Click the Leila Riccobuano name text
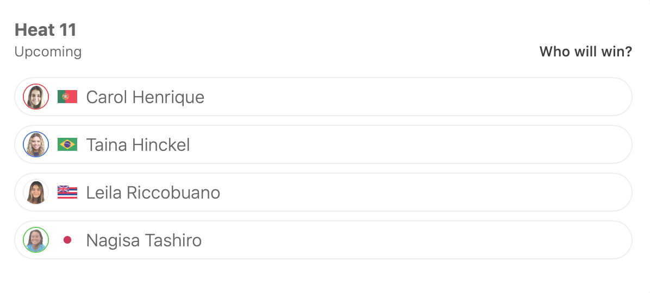Viewport: 650px width, 293px height. (153, 193)
